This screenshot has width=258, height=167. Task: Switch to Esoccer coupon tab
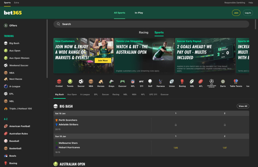165,94
